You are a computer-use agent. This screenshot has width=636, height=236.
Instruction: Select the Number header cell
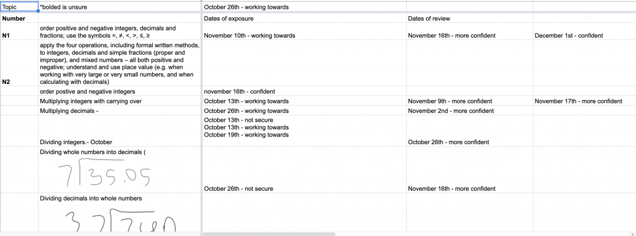19,18
